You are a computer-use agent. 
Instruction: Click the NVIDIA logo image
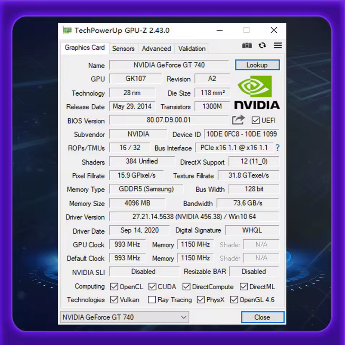point(257,92)
